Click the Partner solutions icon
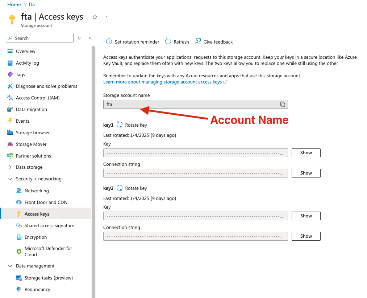367x298 pixels. coord(10,156)
